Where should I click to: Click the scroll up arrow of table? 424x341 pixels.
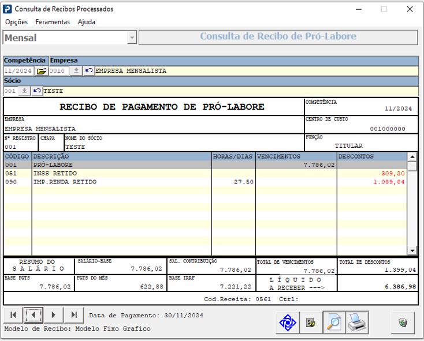[x=412, y=156]
